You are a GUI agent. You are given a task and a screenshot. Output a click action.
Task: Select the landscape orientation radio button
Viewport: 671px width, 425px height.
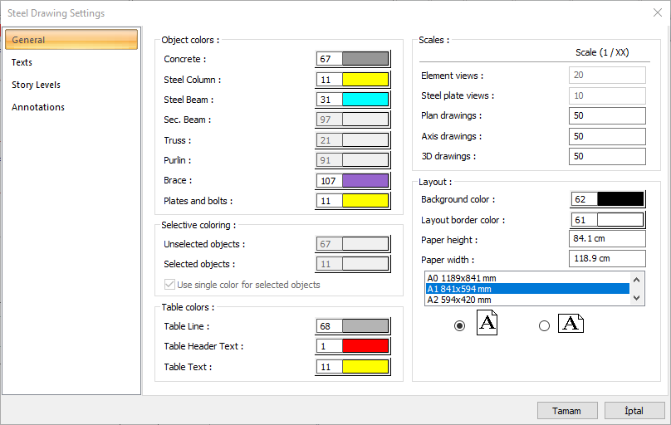544,326
